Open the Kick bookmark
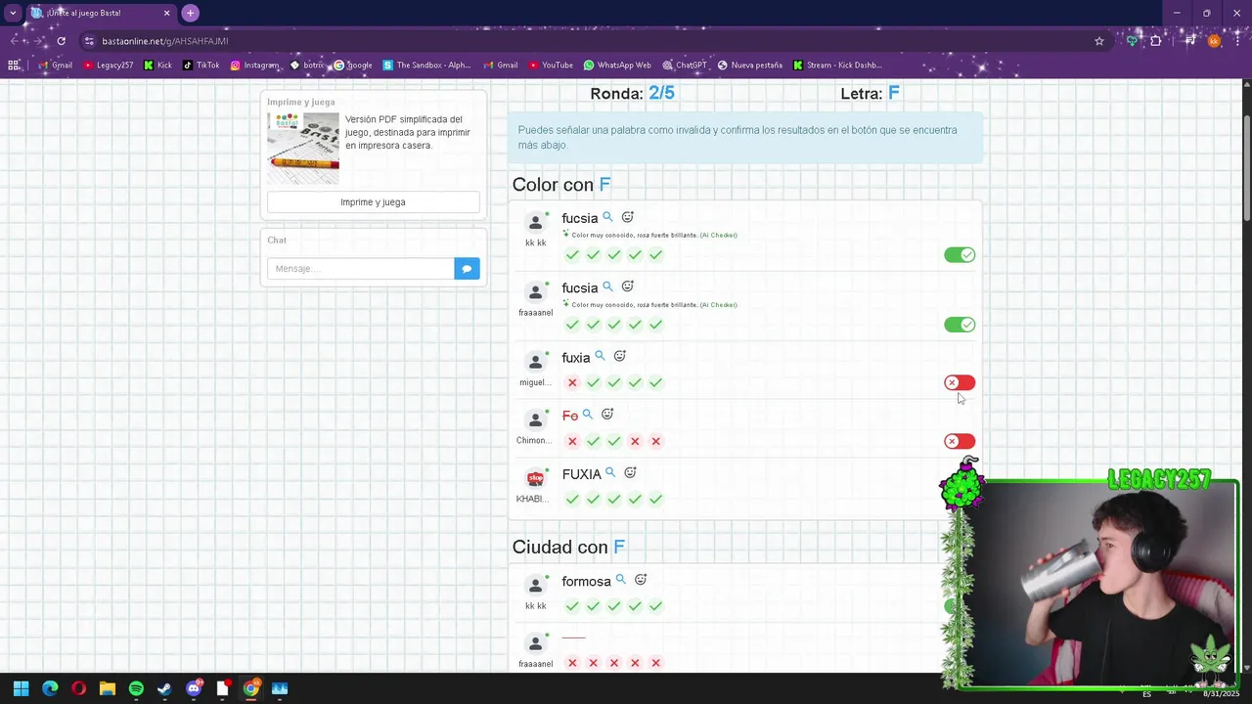 pyautogui.click(x=157, y=66)
